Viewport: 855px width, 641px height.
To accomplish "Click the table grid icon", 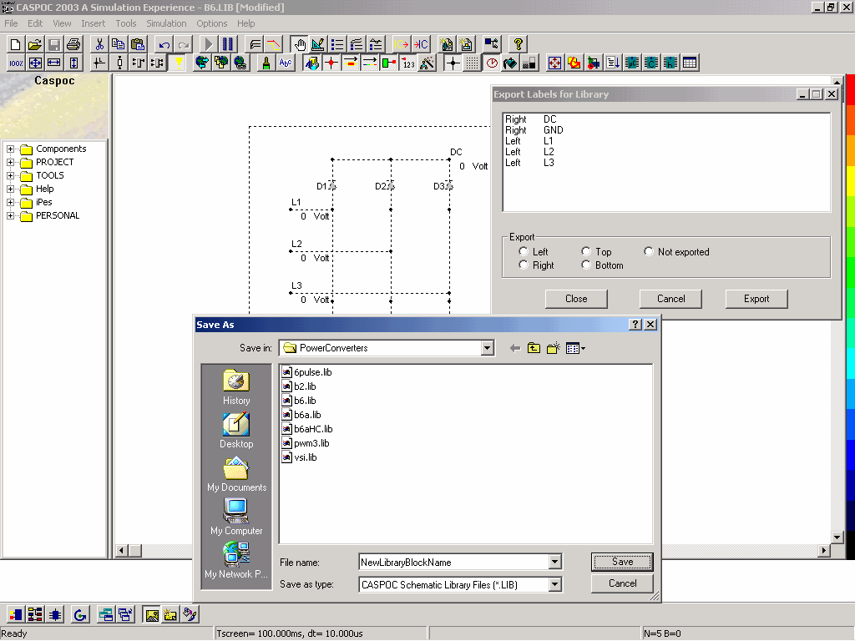I will [689, 63].
